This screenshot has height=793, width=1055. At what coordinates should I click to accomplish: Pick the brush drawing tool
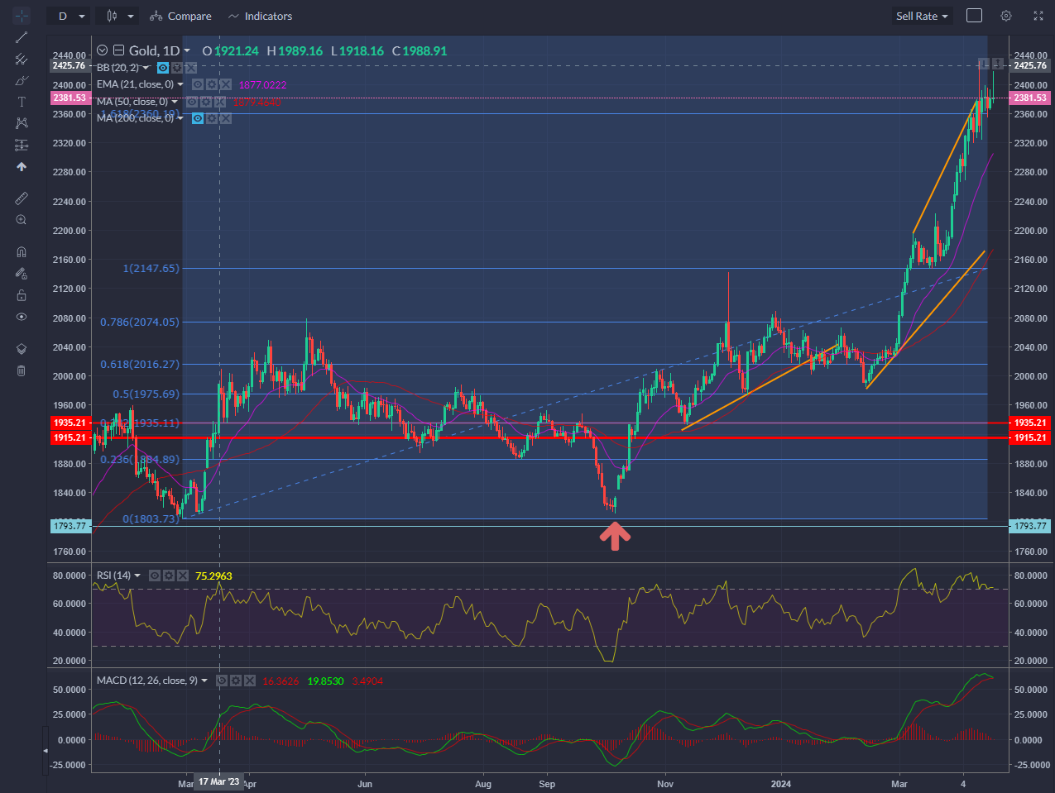point(22,80)
